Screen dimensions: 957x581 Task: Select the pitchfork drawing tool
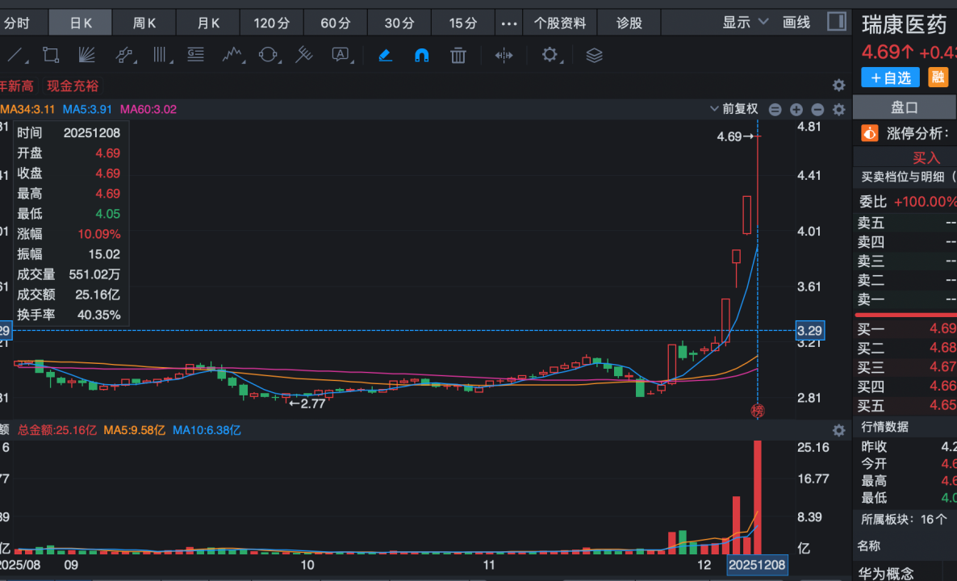[303, 55]
